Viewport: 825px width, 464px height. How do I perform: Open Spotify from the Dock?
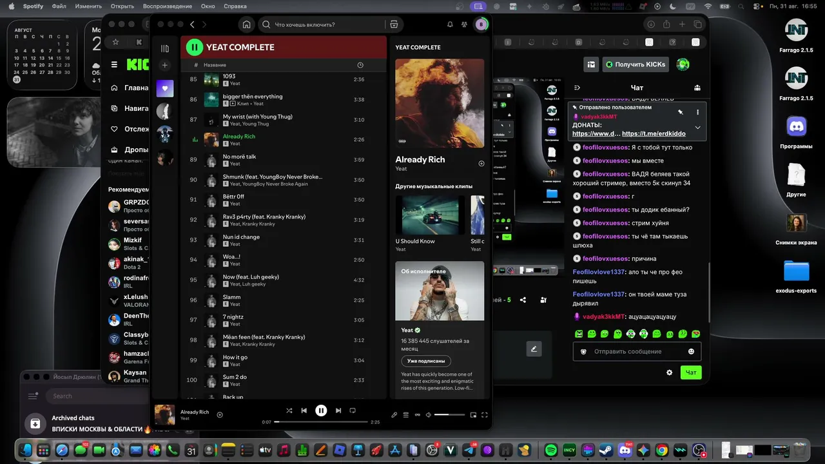(x=551, y=450)
